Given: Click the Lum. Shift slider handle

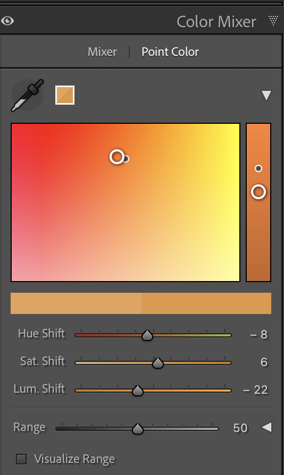Looking at the screenshot, I should click(x=138, y=391).
